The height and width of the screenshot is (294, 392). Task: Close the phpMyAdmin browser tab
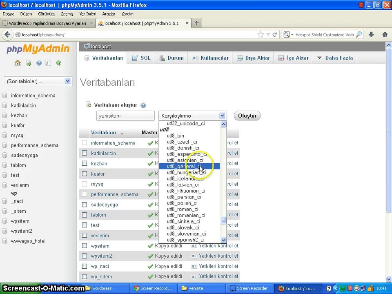click(x=187, y=23)
